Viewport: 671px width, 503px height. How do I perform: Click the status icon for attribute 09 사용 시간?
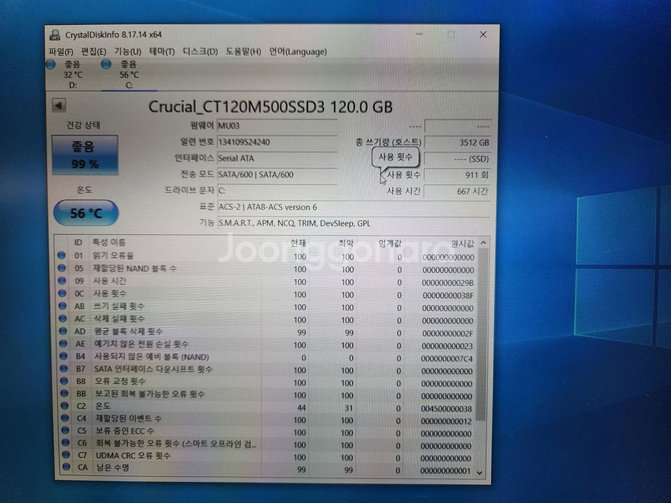tap(62, 280)
